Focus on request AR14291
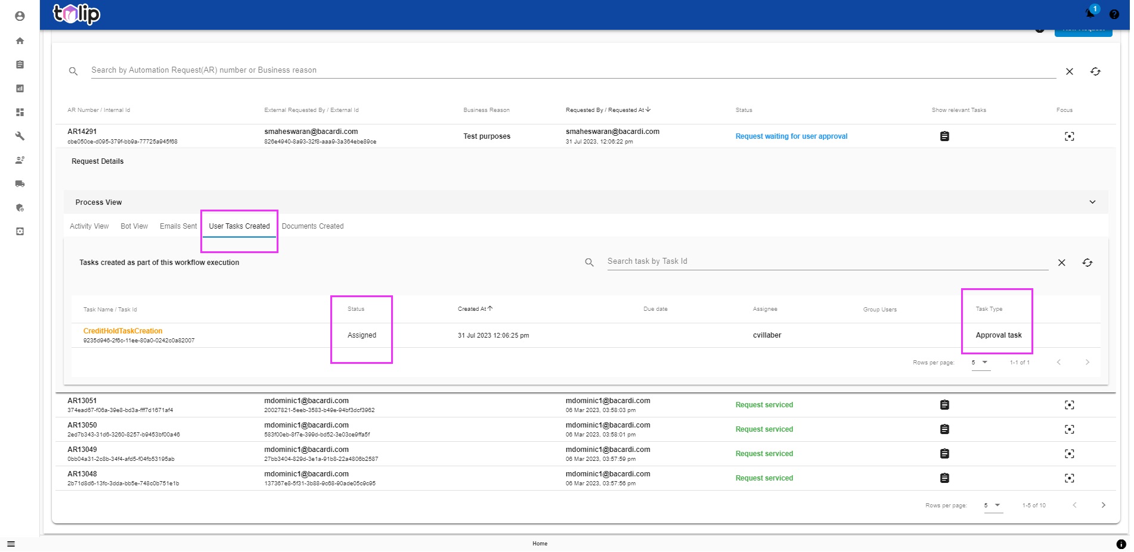 (x=1070, y=136)
